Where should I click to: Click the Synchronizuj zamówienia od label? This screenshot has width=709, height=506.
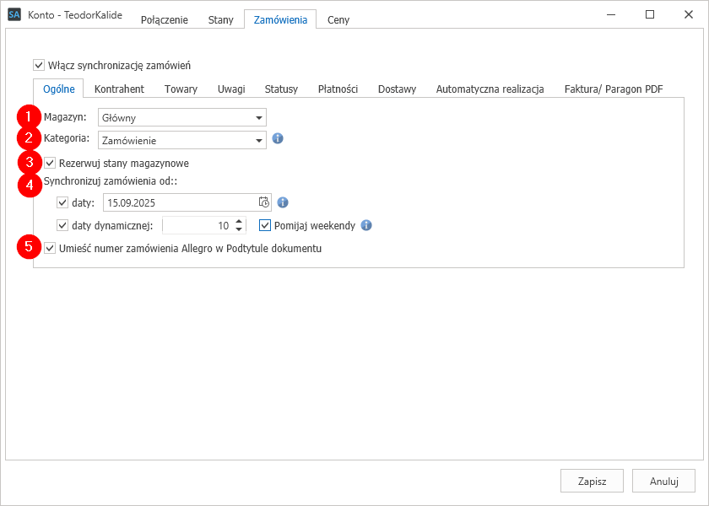coord(111,181)
